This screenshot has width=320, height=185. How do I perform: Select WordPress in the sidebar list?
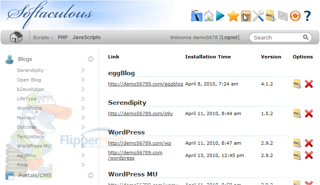pos(29,108)
